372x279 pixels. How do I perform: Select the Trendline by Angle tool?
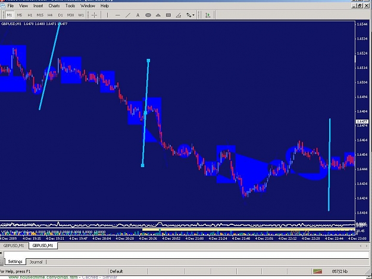179,15
